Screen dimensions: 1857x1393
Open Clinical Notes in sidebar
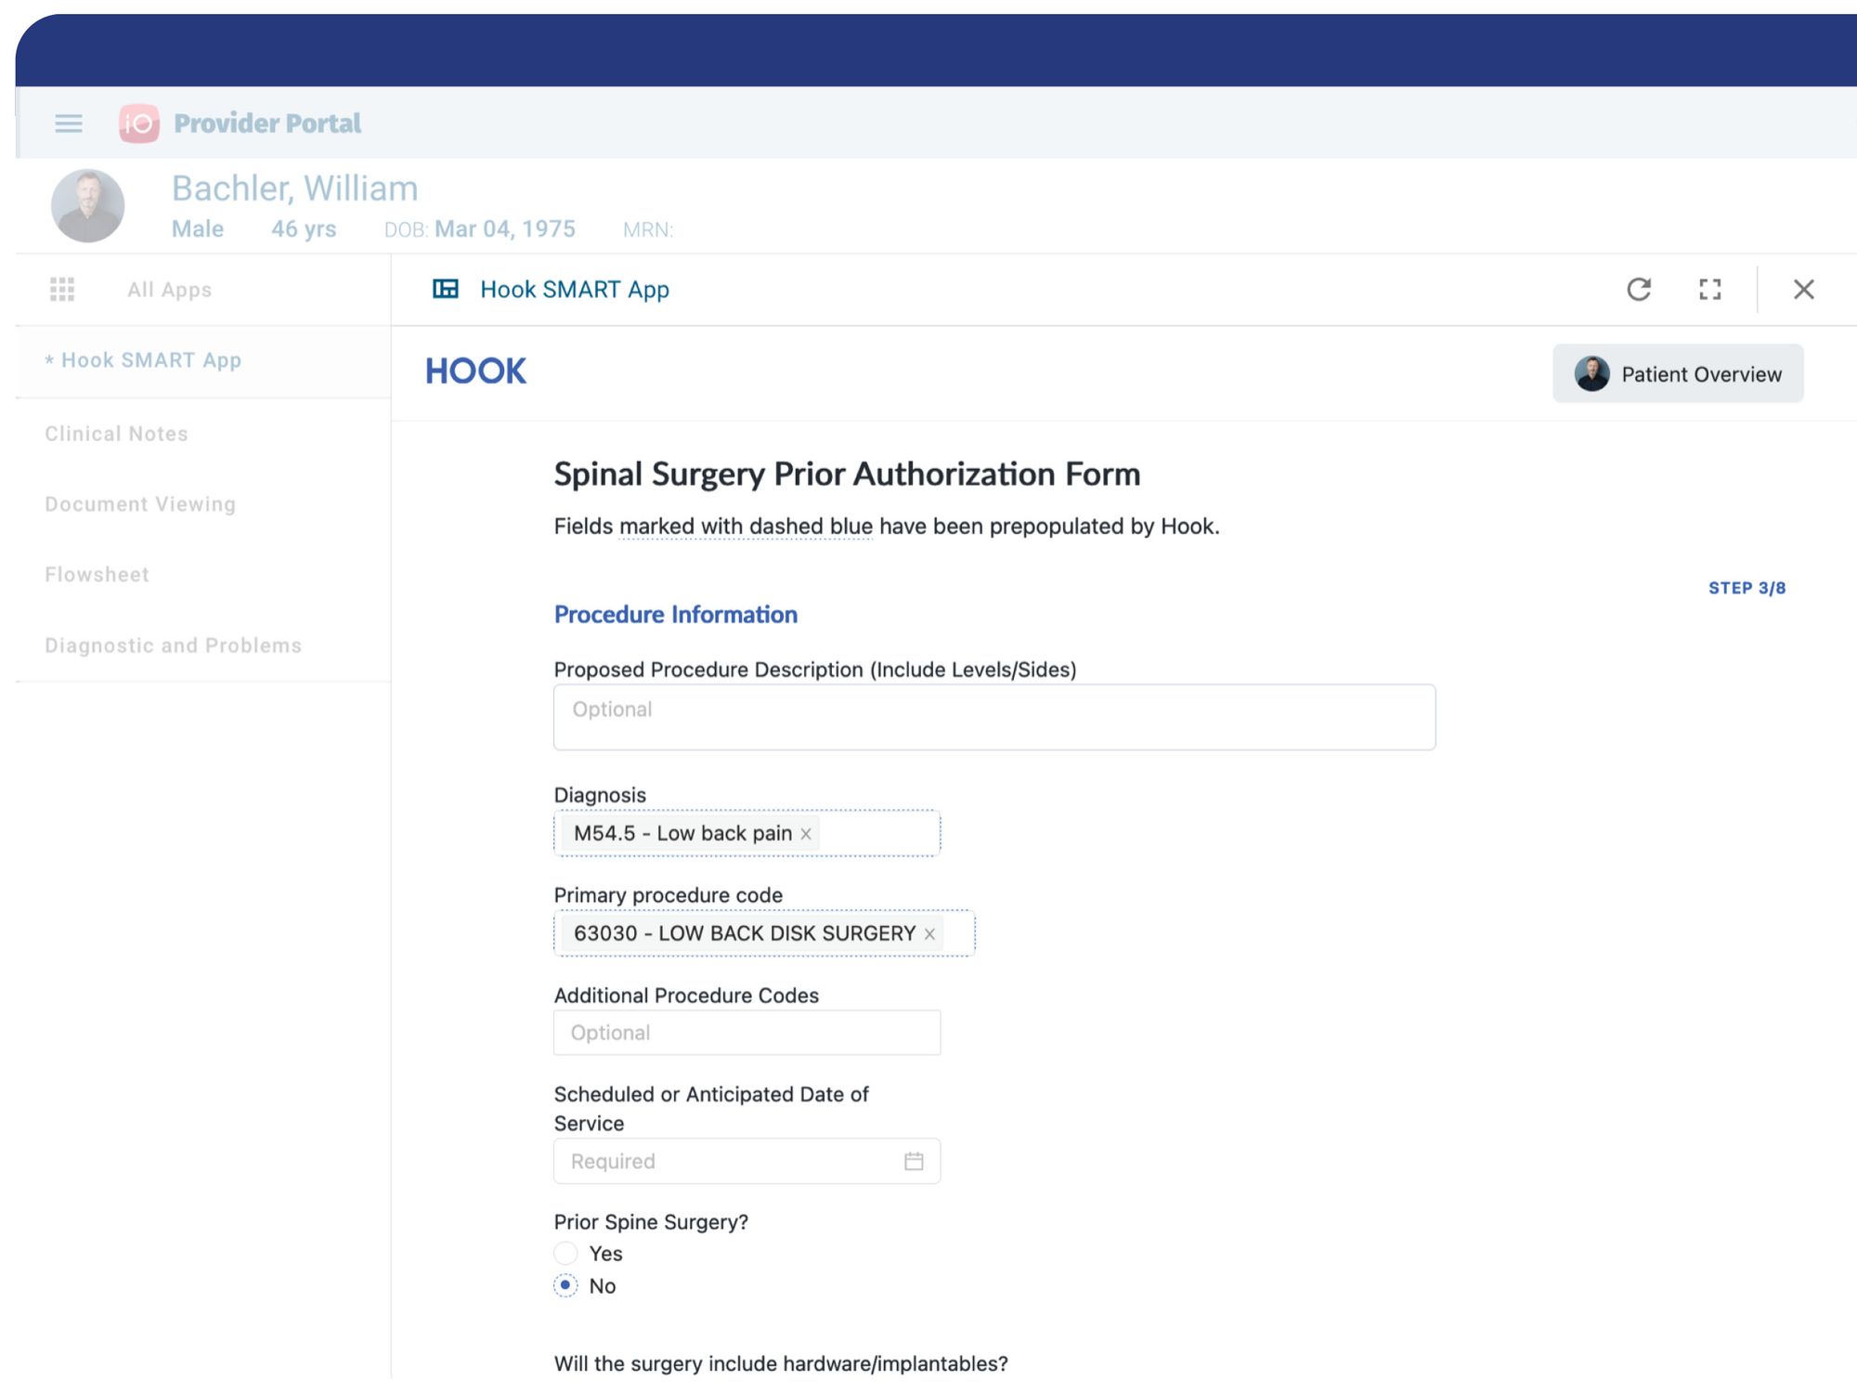[117, 434]
